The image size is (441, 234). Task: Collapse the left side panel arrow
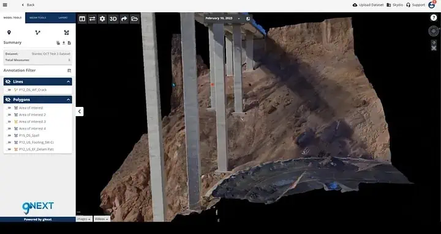click(x=79, y=111)
